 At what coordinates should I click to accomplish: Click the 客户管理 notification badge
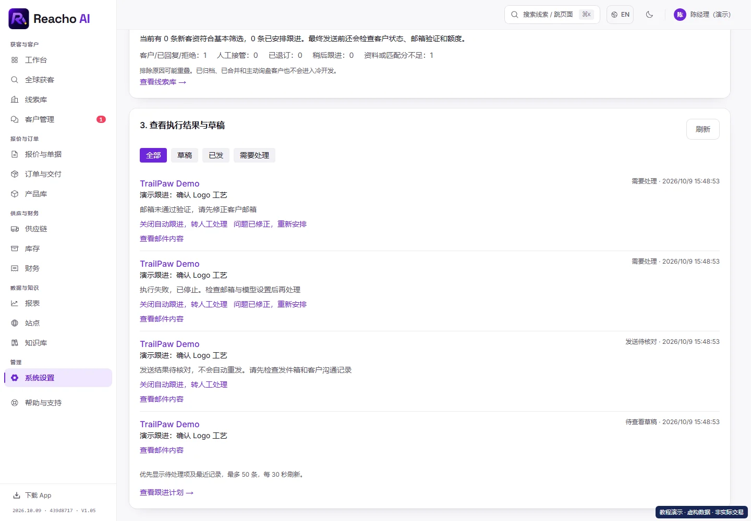click(101, 119)
